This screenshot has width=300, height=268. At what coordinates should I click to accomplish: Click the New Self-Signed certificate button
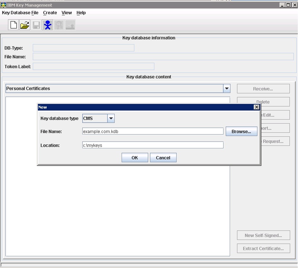(263, 235)
